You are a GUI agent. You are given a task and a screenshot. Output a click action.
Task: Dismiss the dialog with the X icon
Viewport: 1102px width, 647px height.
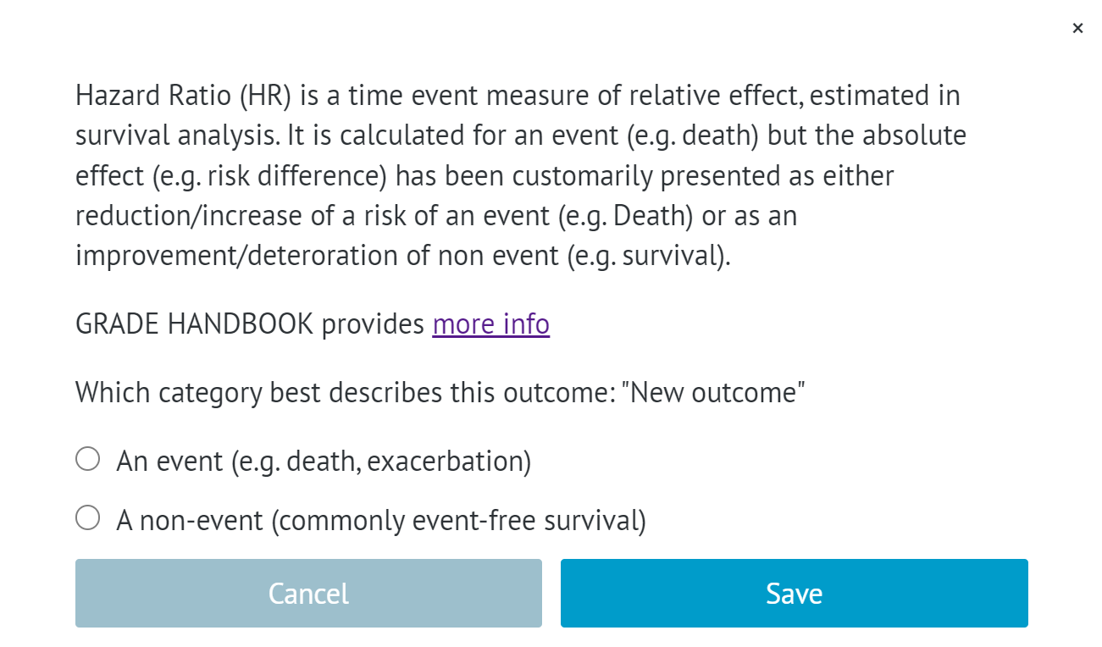pyautogui.click(x=1077, y=27)
